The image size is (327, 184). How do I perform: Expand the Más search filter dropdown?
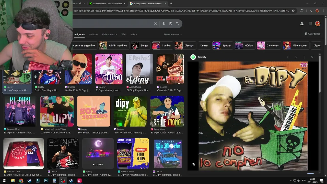(134, 34)
